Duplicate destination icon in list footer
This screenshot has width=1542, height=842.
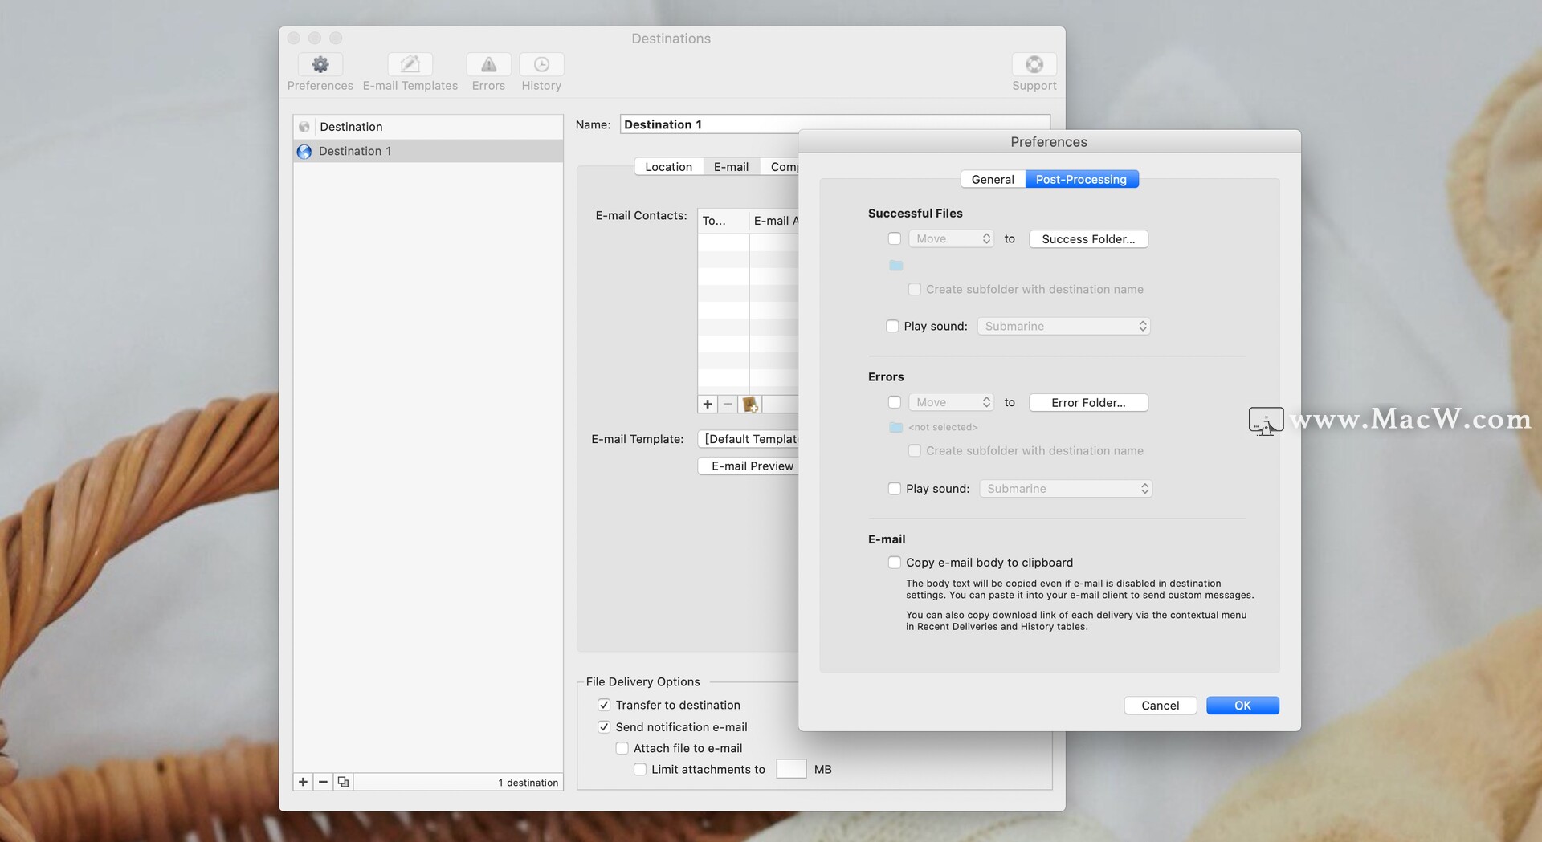(343, 782)
